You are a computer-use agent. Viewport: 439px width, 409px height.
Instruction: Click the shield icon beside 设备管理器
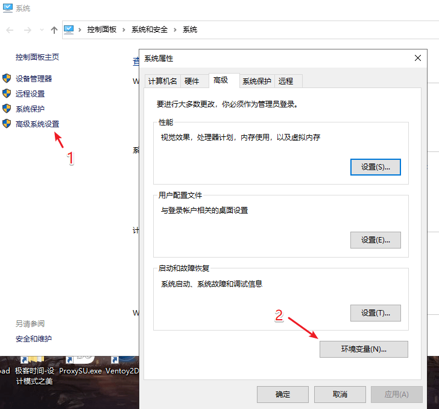point(7,78)
